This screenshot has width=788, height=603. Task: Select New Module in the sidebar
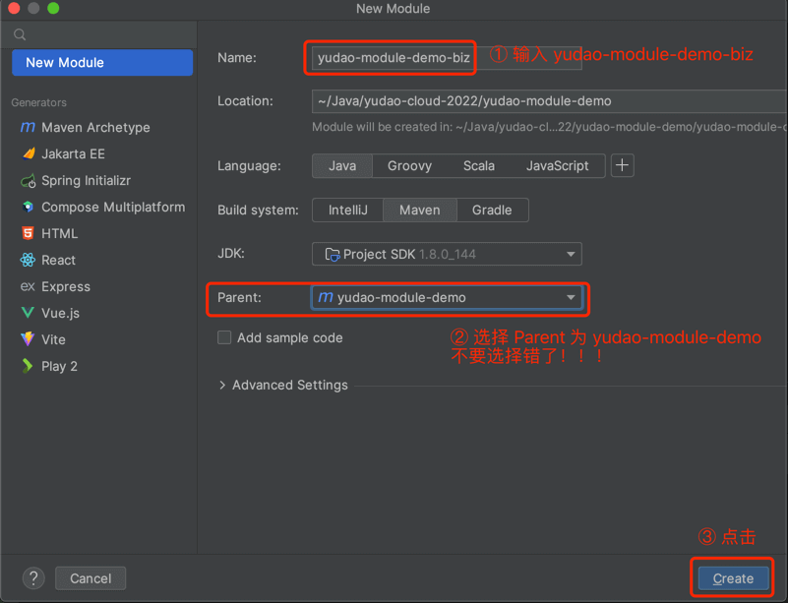(x=101, y=62)
